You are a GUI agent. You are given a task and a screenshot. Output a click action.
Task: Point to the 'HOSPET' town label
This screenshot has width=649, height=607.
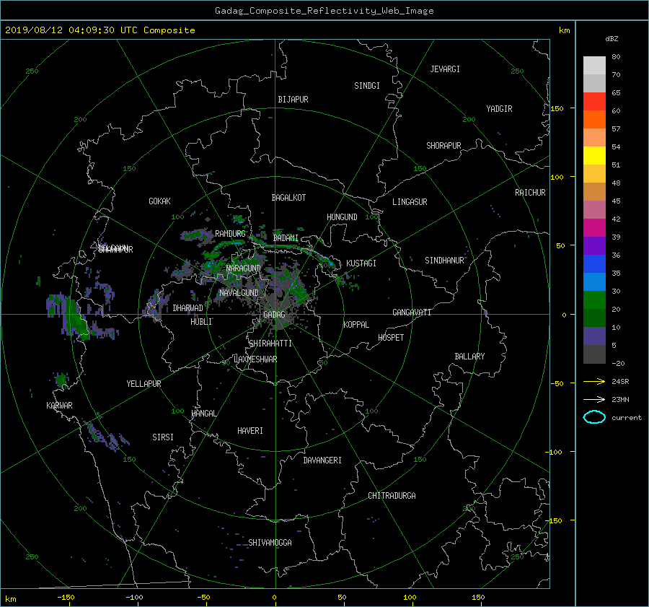pyautogui.click(x=391, y=338)
